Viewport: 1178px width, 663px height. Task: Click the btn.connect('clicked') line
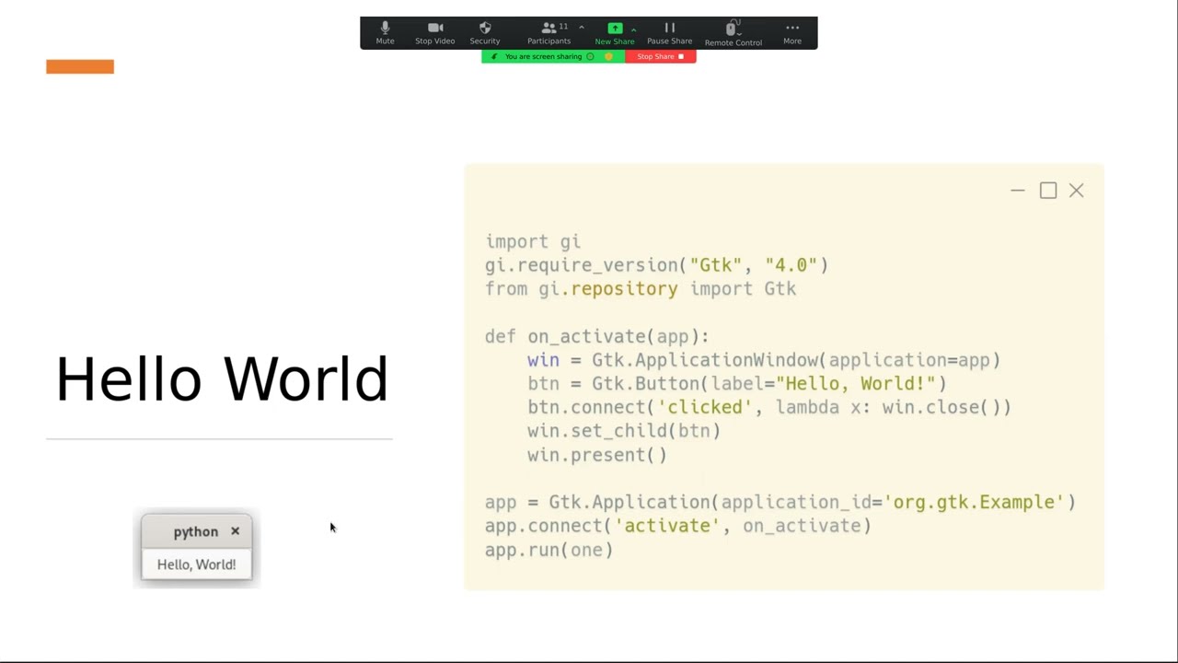click(769, 407)
